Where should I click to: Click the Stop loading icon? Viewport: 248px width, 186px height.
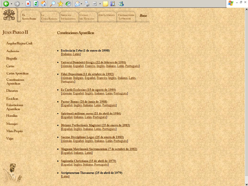tap(28, 3)
